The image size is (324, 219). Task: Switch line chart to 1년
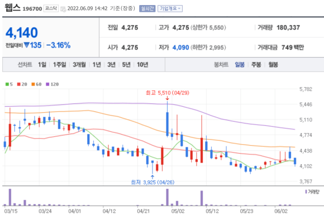tap(97, 65)
